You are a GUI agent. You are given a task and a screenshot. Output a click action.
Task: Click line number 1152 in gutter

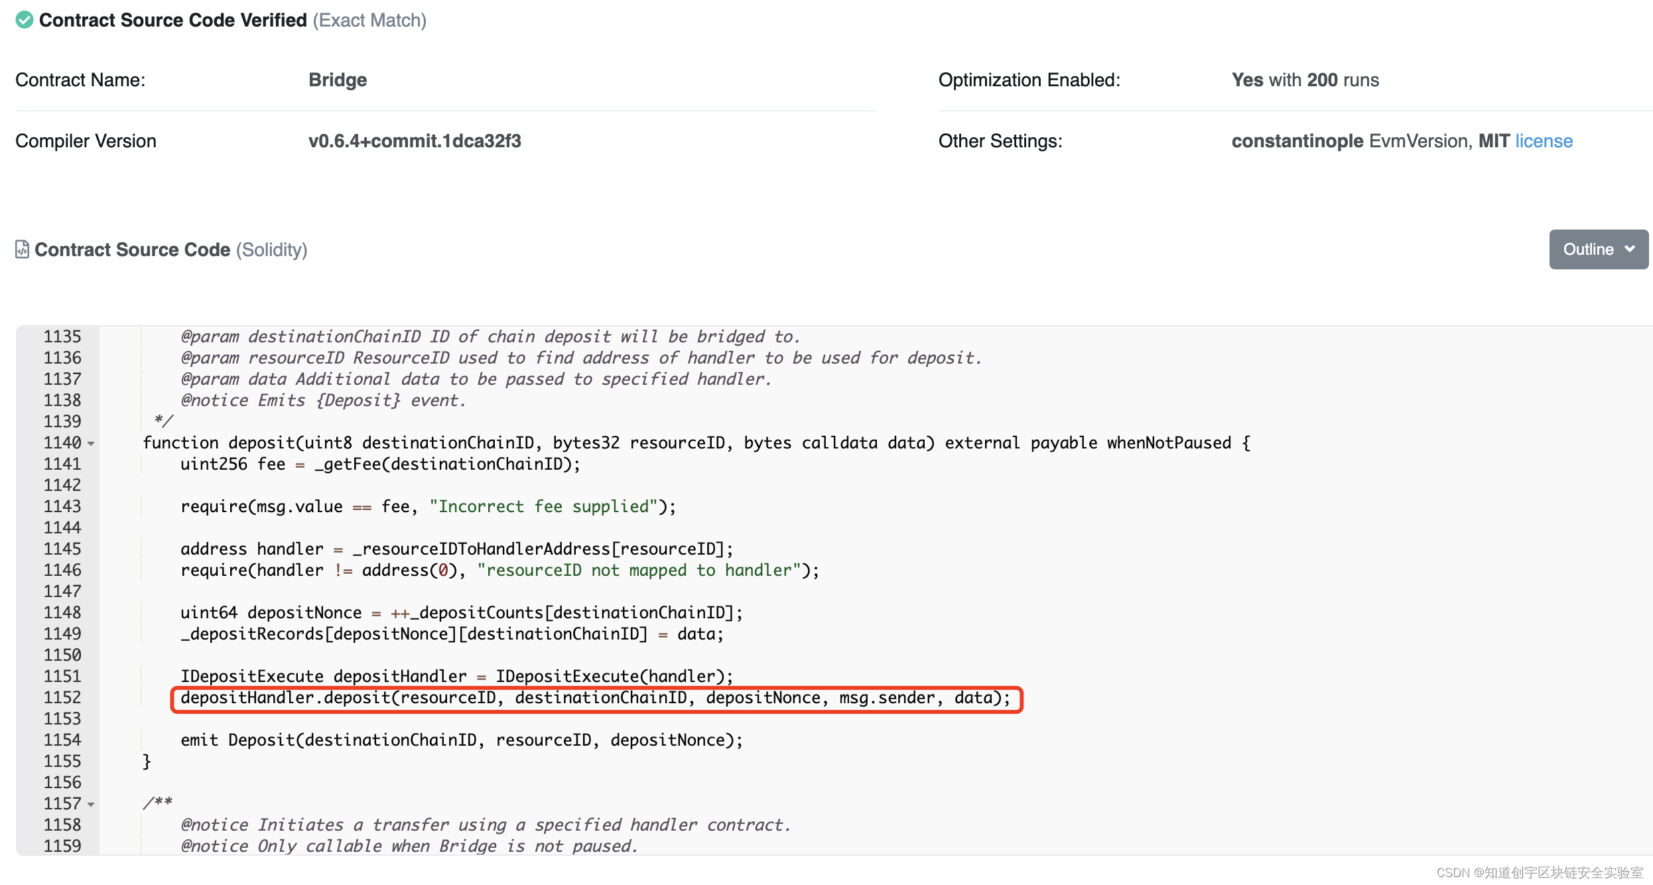click(62, 697)
